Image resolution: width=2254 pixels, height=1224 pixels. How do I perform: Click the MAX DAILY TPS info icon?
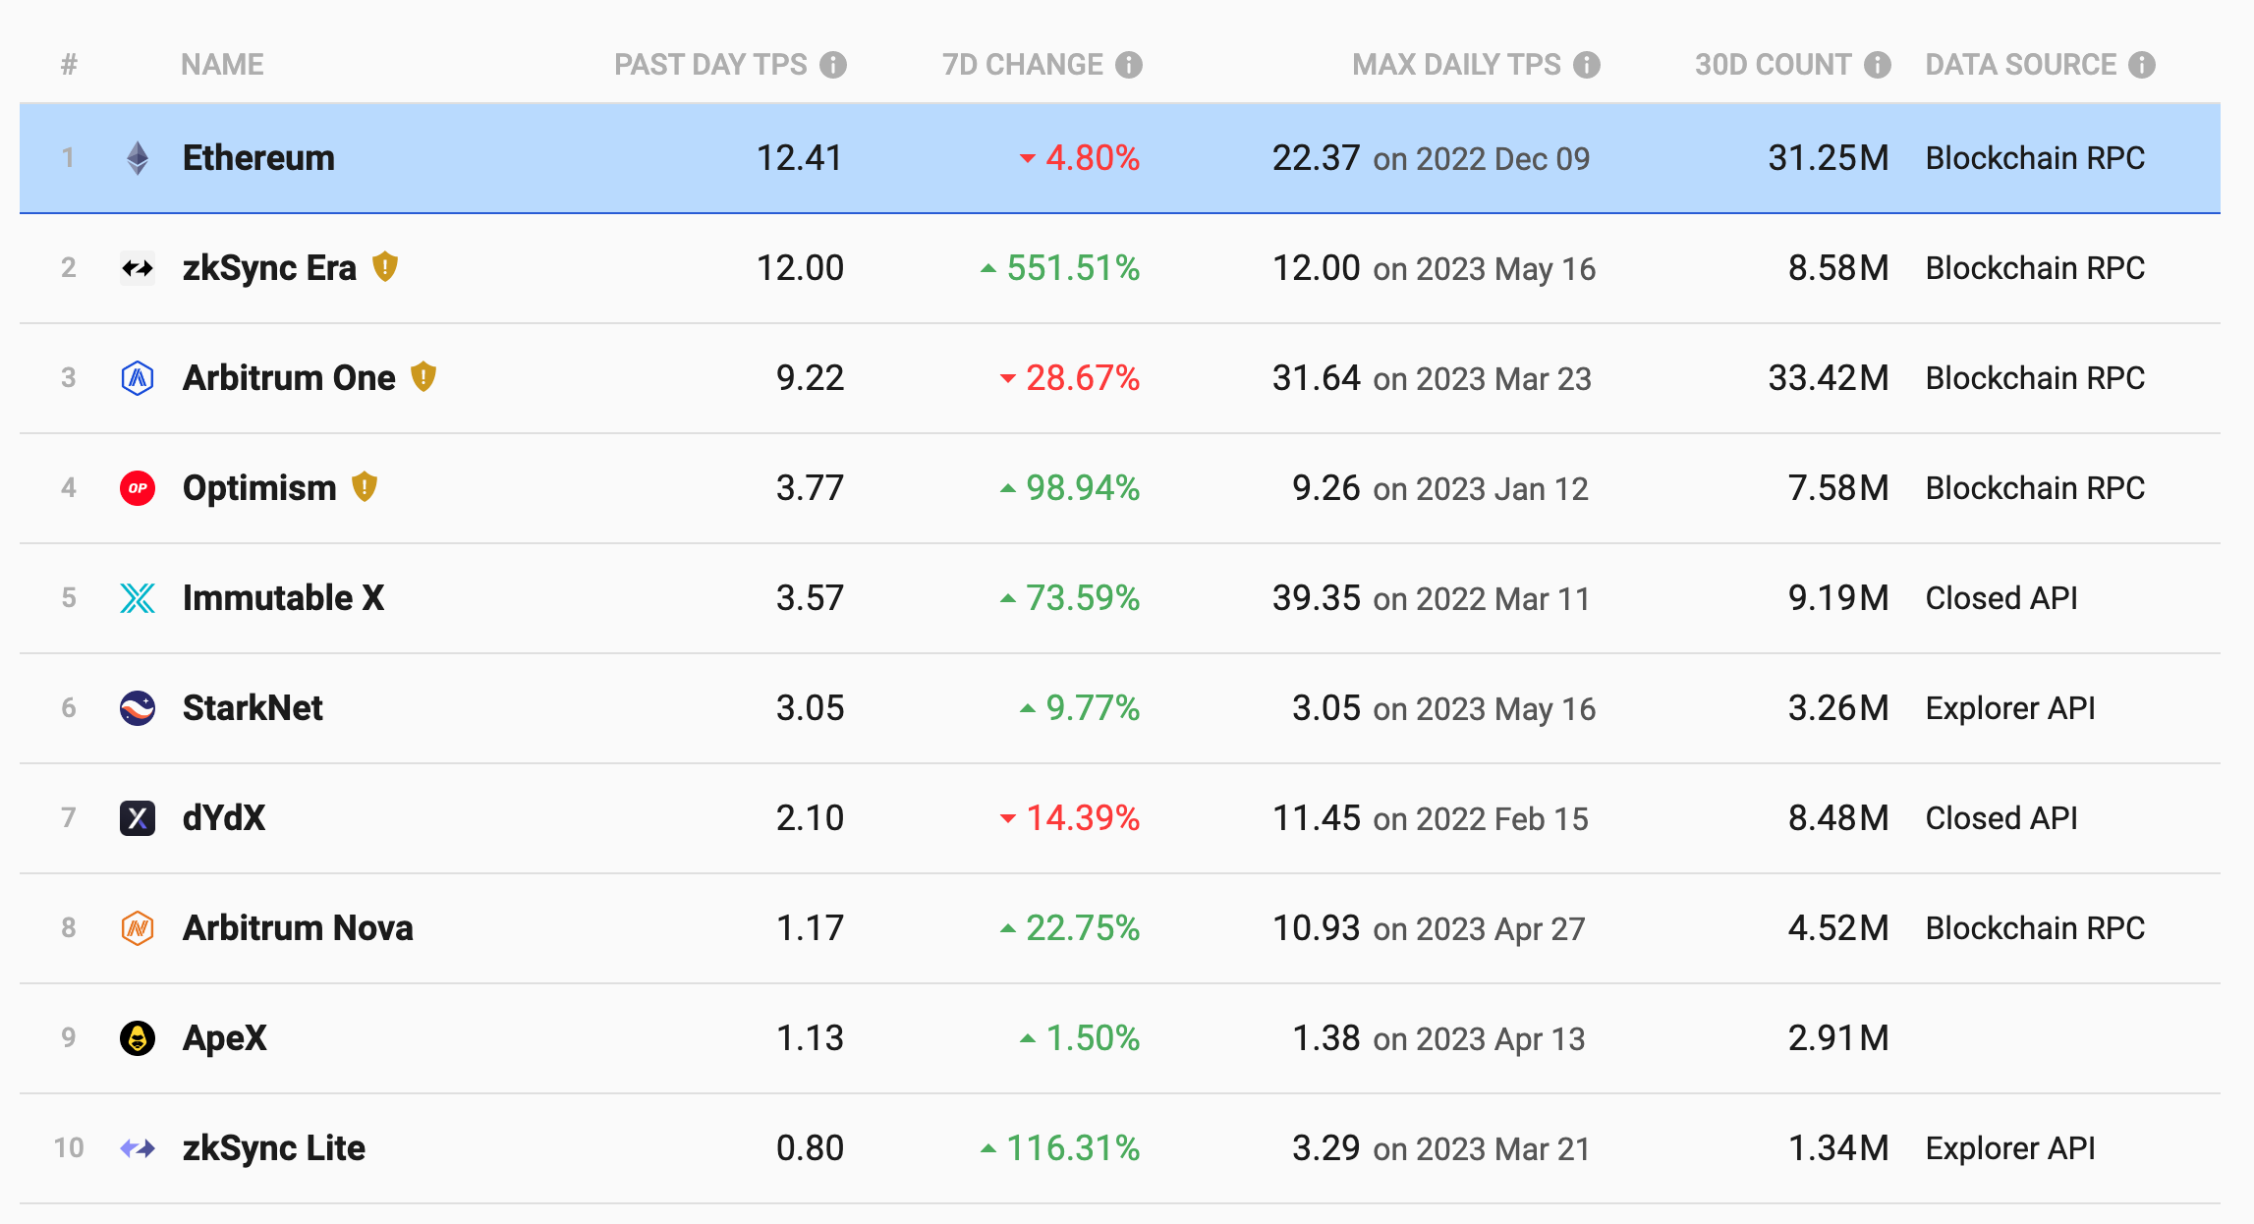(1587, 65)
